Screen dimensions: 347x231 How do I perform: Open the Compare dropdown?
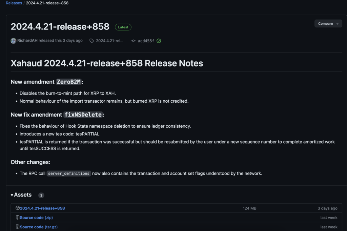(328, 24)
